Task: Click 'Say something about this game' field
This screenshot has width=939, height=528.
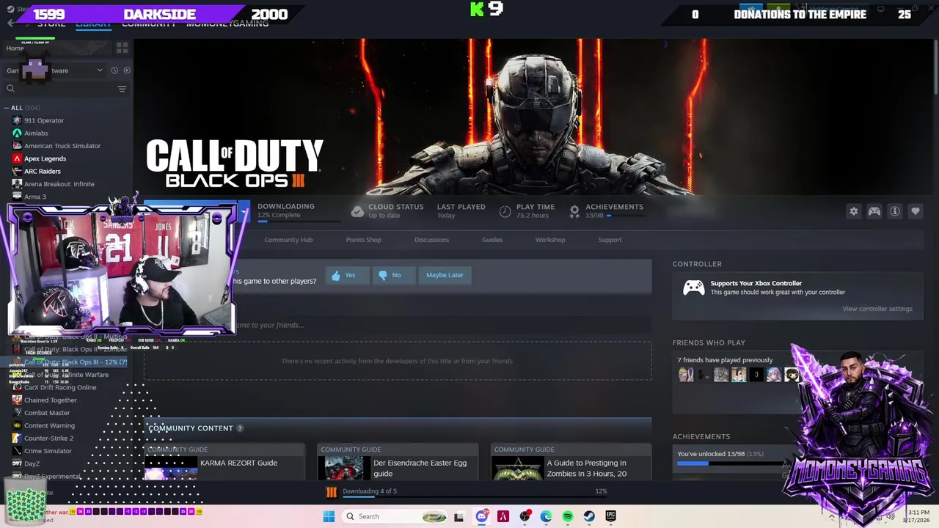Action: pos(397,325)
